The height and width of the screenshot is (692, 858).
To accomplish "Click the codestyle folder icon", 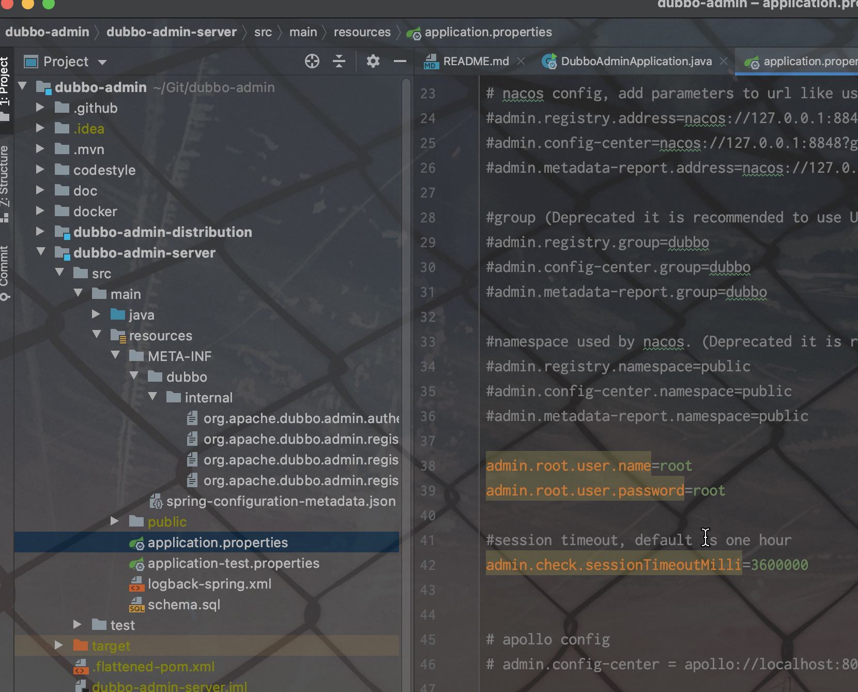I will (62, 170).
